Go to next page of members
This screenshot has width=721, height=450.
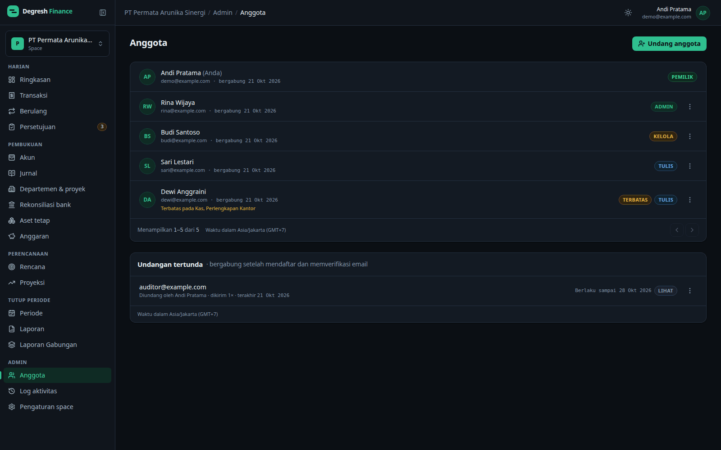(692, 230)
